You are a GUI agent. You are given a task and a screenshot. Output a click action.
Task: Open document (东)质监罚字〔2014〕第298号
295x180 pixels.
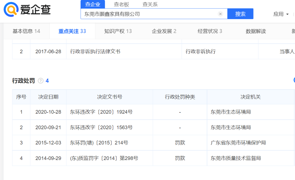point(104,158)
